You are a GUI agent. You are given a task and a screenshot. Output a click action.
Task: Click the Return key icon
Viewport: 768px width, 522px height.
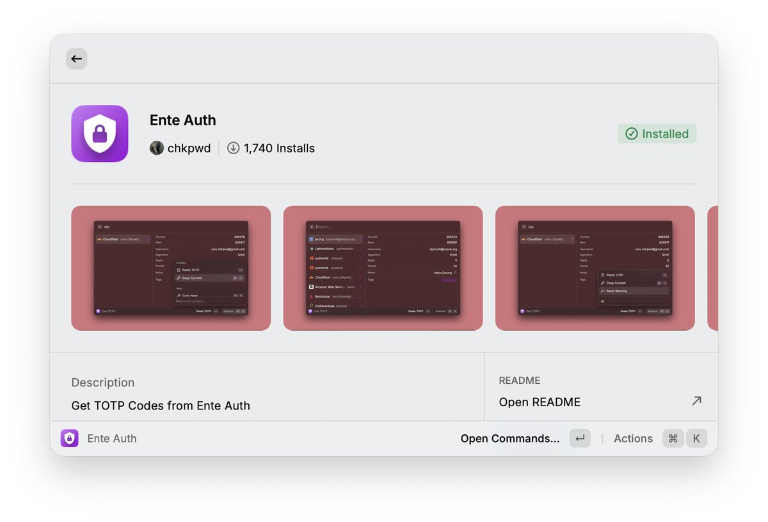tap(580, 438)
